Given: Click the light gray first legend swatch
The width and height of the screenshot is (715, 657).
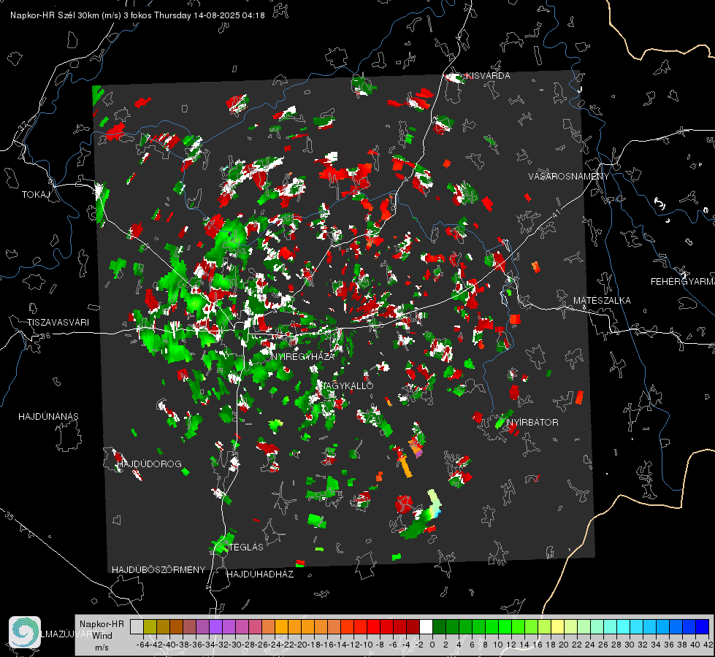Looking at the screenshot, I should [137, 626].
